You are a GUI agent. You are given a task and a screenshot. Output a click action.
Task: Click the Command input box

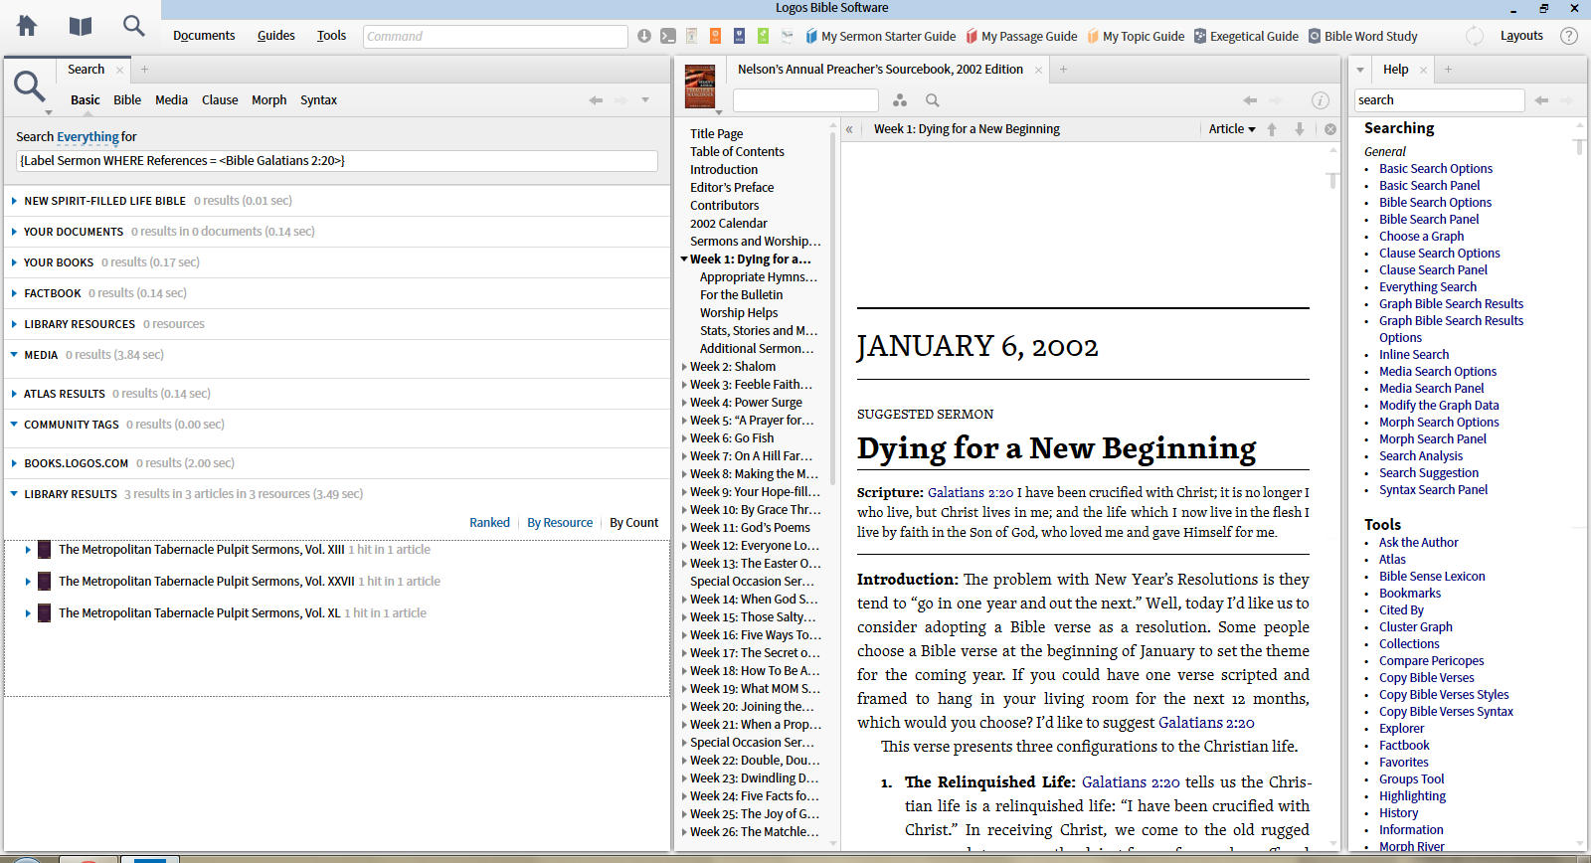click(495, 37)
